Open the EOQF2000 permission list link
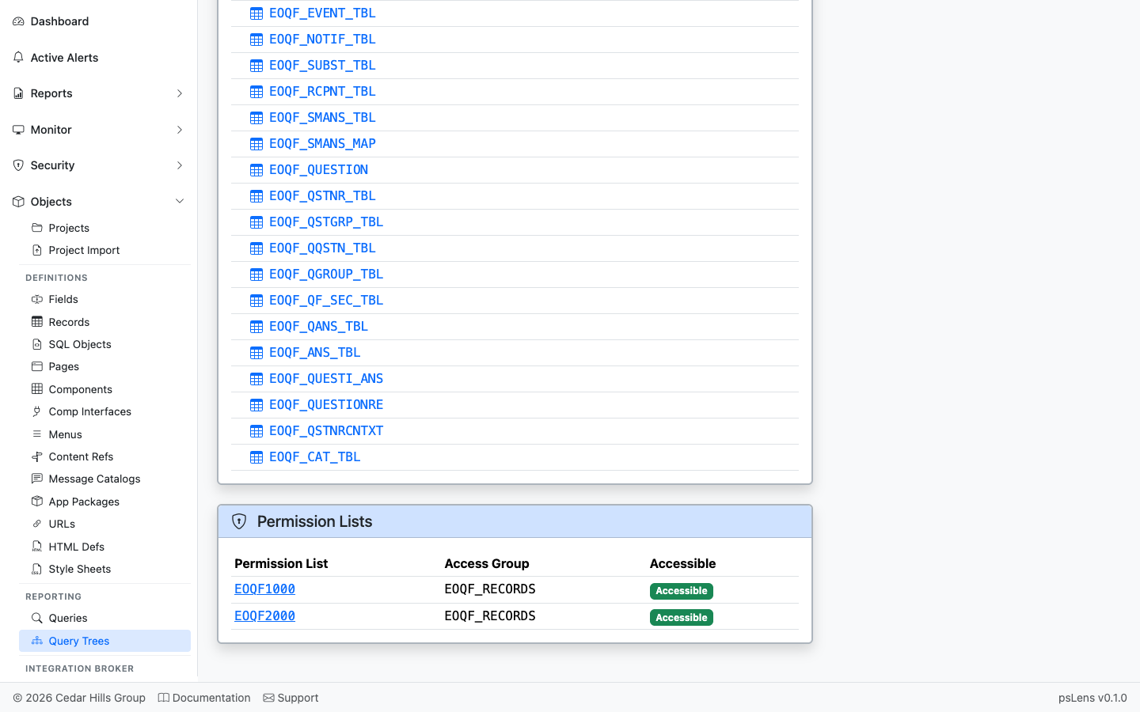This screenshot has height=712, width=1140. pyautogui.click(x=264, y=615)
